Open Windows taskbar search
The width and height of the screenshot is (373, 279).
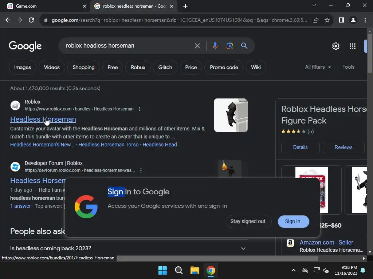[178, 270]
